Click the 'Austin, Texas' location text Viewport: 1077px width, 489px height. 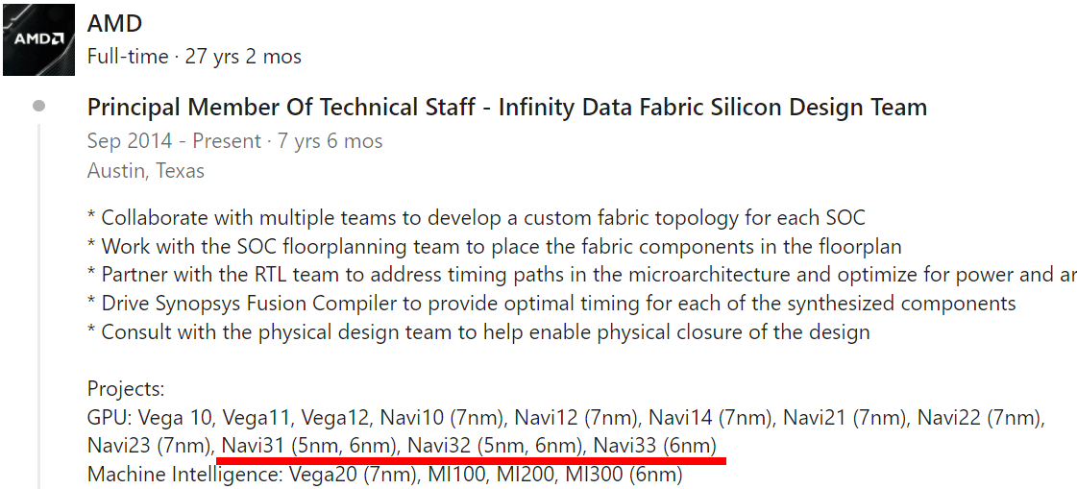(145, 171)
